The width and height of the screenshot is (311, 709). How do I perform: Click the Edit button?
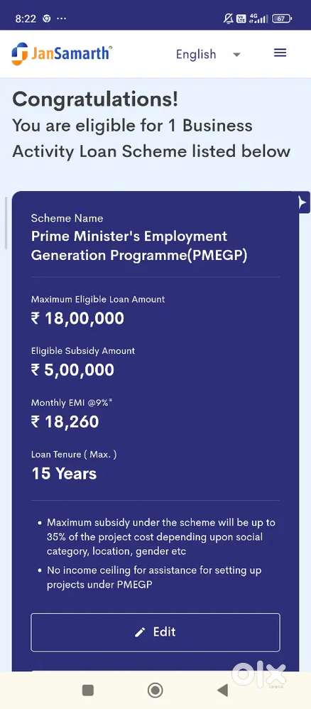point(155,632)
